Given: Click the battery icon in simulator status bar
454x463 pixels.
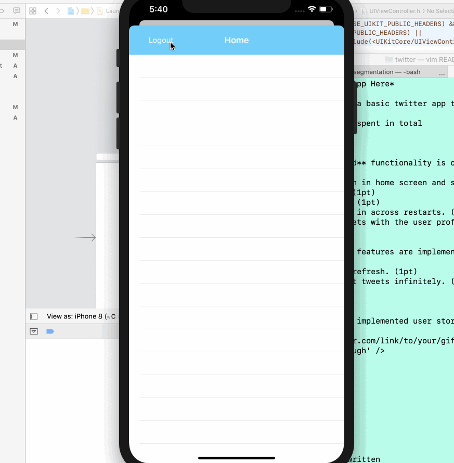Looking at the screenshot, I should [x=326, y=9].
